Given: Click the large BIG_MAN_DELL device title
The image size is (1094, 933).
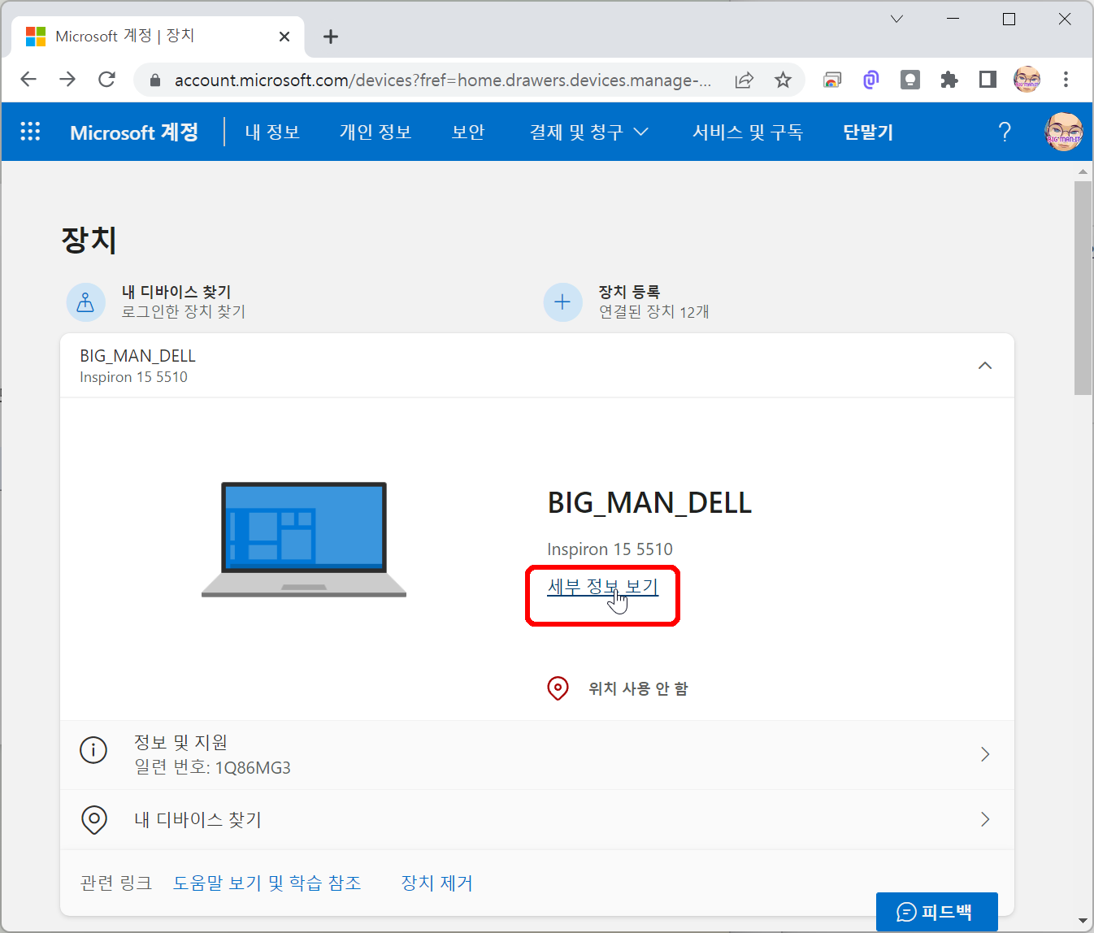Looking at the screenshot, I should click(649, 503).
